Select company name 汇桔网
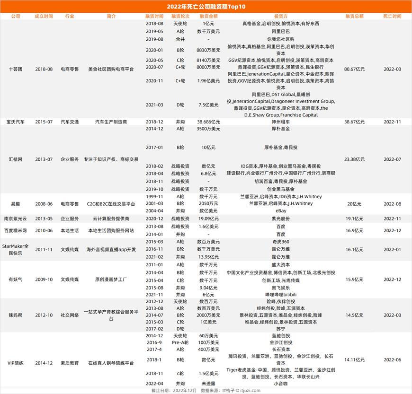The width and height of the screenshot is (412, 394). [x=16, y=159]
